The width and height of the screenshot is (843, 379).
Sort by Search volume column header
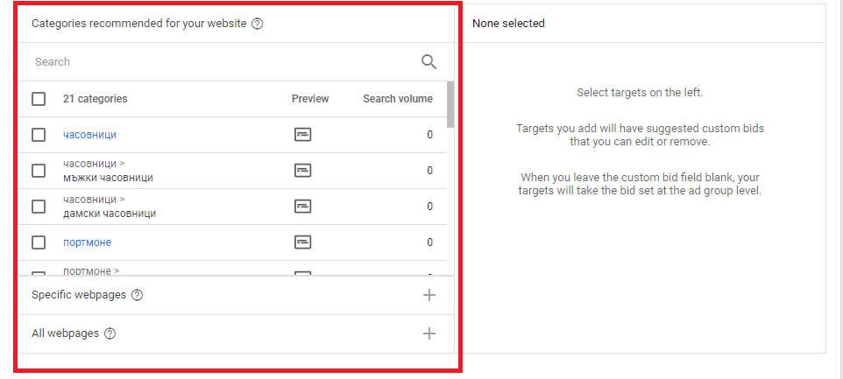point(398,99)
